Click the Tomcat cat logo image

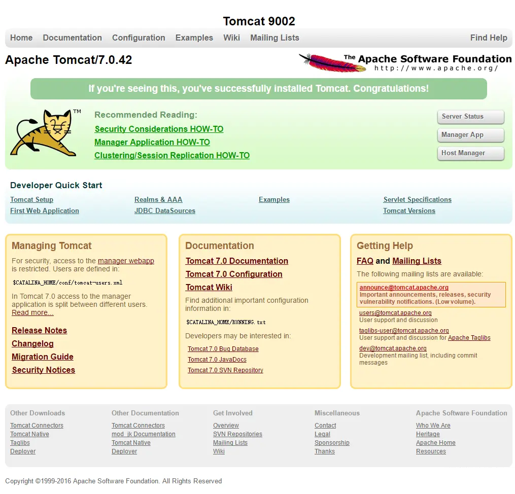coord(45,132)
